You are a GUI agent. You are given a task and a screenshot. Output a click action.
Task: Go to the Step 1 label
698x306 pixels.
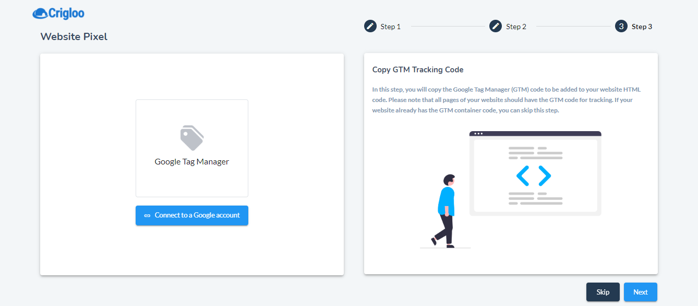(x=391, y=27)
